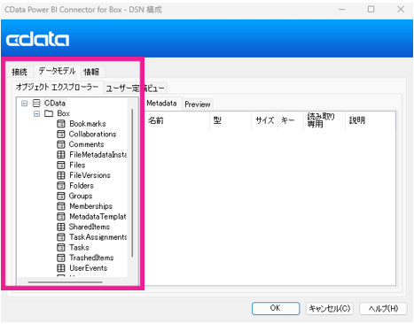The height and width of the screenshot is (324, 414).
Task: Select the Collaborations table icon
Action: 61,135
